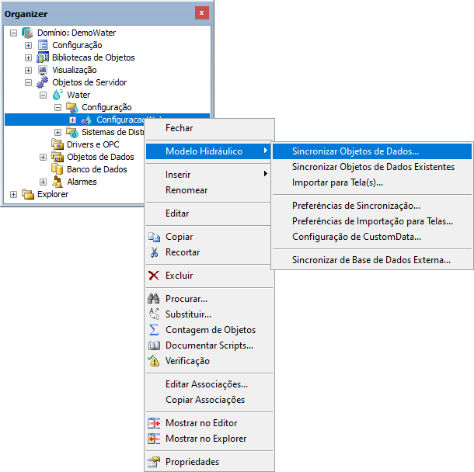The width and height of the screenshot is (474, 472).
Task: Click the warning icon beside Verificação
Action: tap(154, 361)
